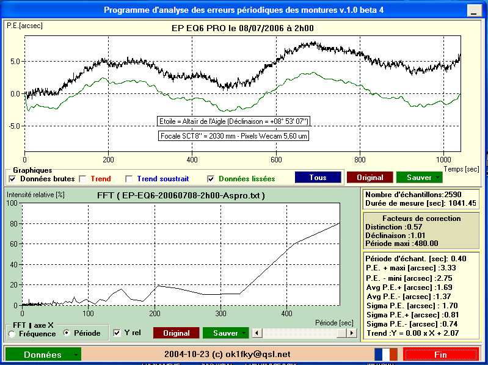Click the French flag language icon

386,355
